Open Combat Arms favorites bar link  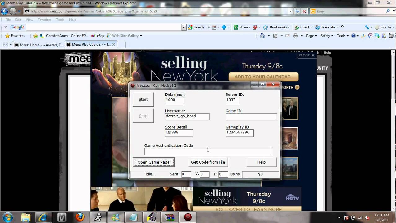pos(64,36)
